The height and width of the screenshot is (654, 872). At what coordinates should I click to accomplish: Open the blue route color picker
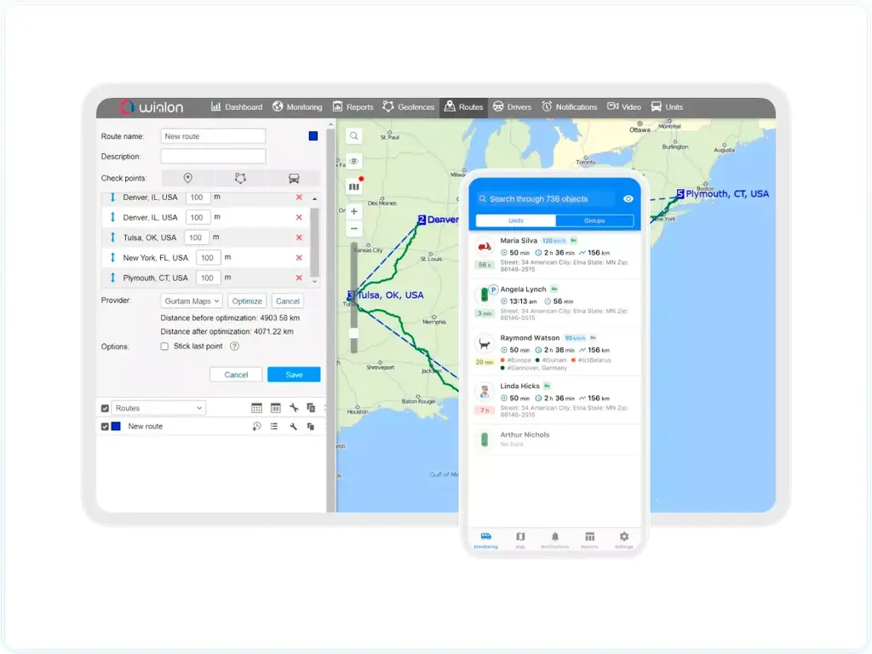point(313,136)
